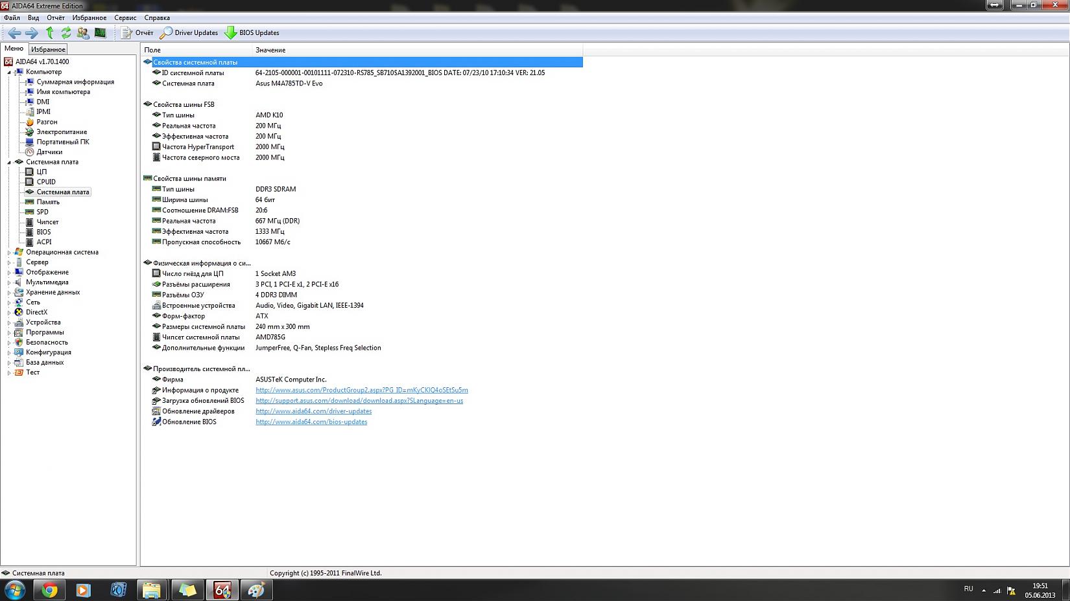Select the BIOS tree item
Screen dimensions: 1070x601
(43, 232)
